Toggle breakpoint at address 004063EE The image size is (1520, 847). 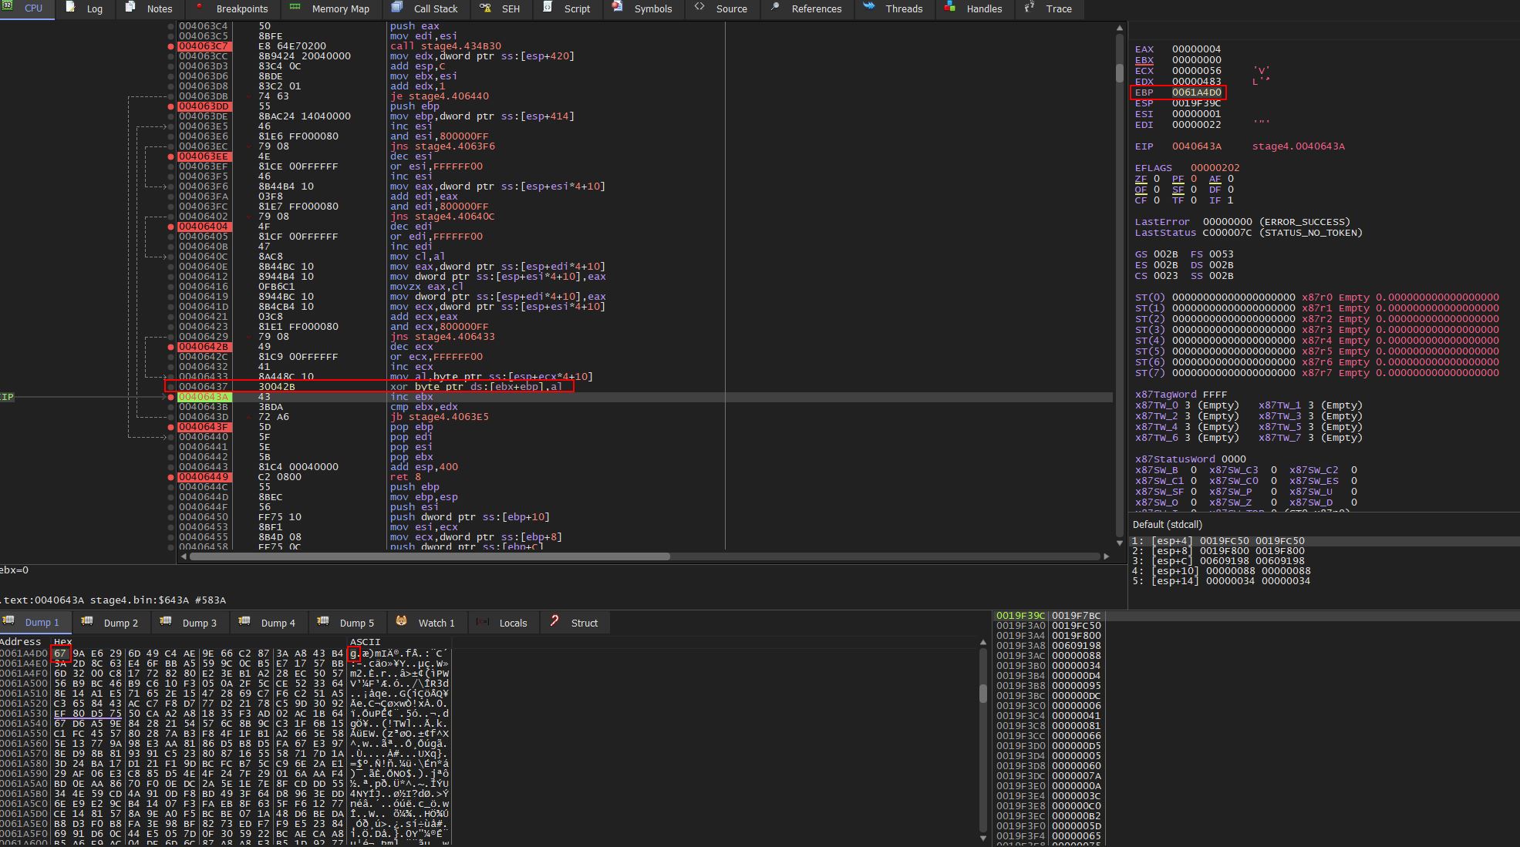tap(171, 156)
